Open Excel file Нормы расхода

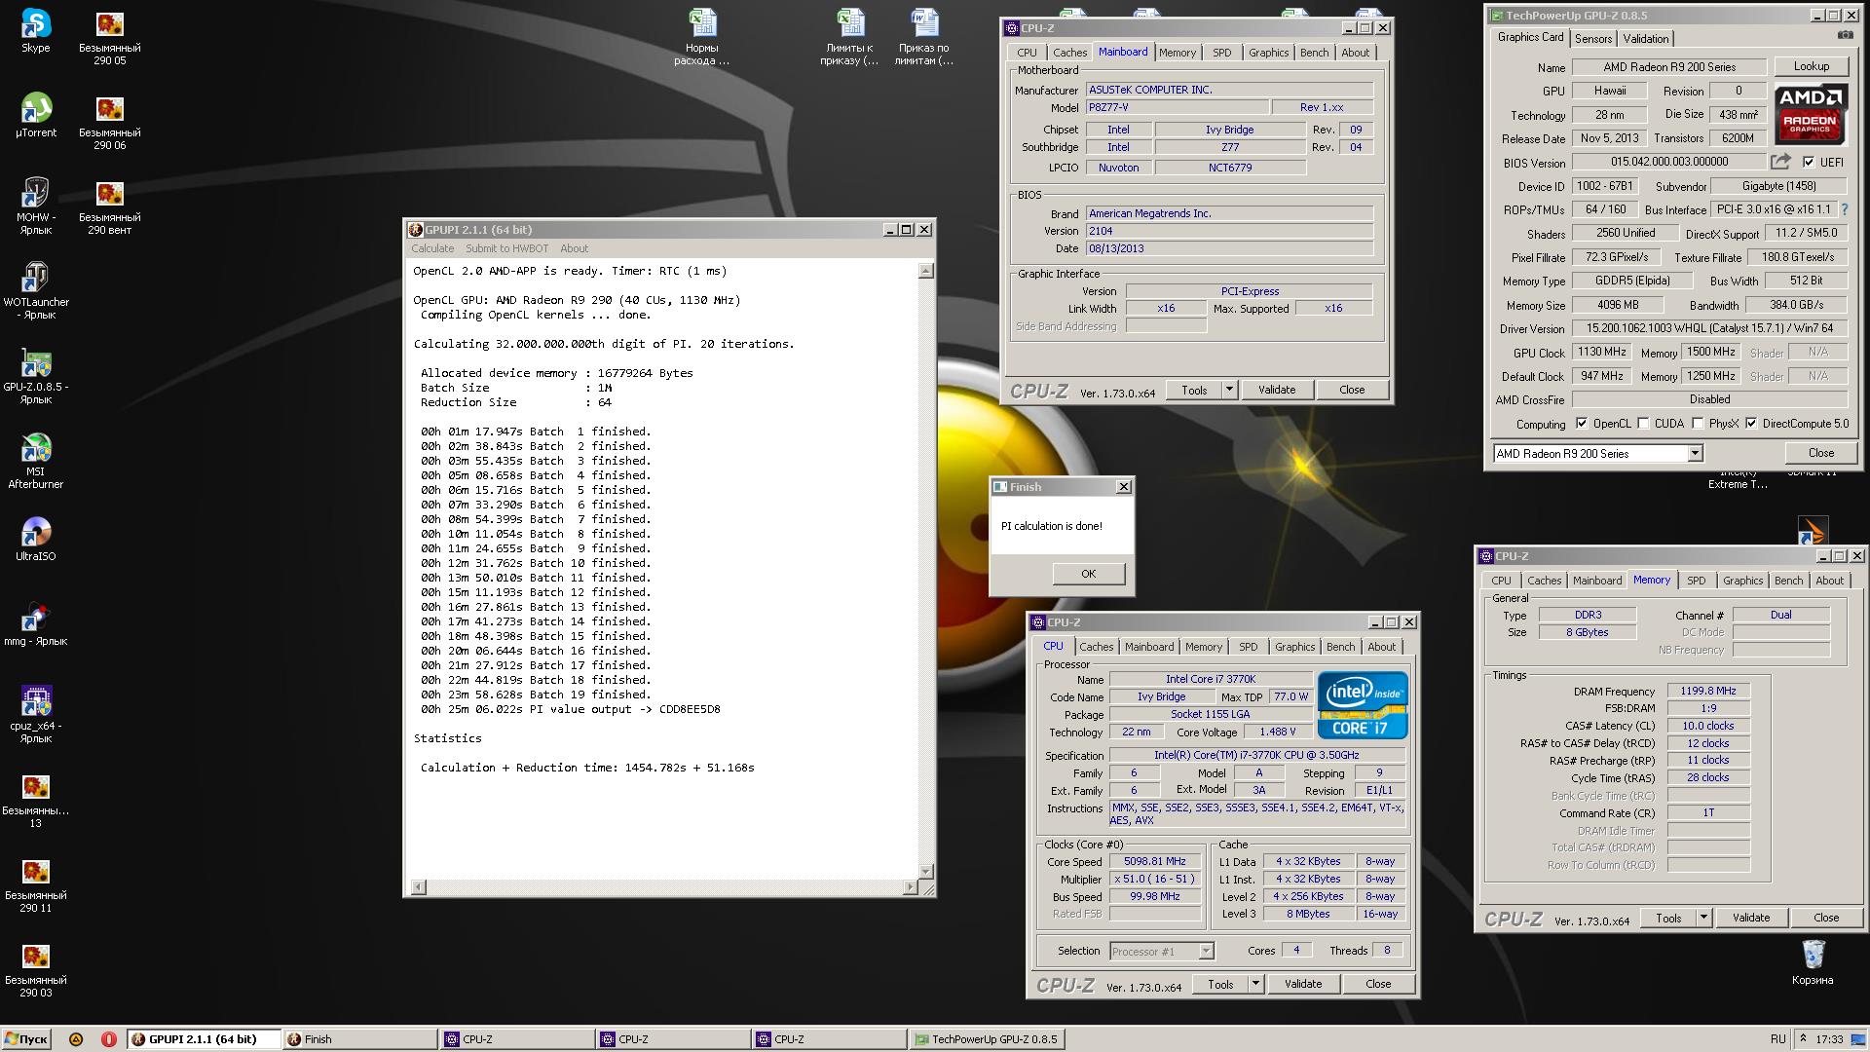pyautogui.click(x=701, y=36)
